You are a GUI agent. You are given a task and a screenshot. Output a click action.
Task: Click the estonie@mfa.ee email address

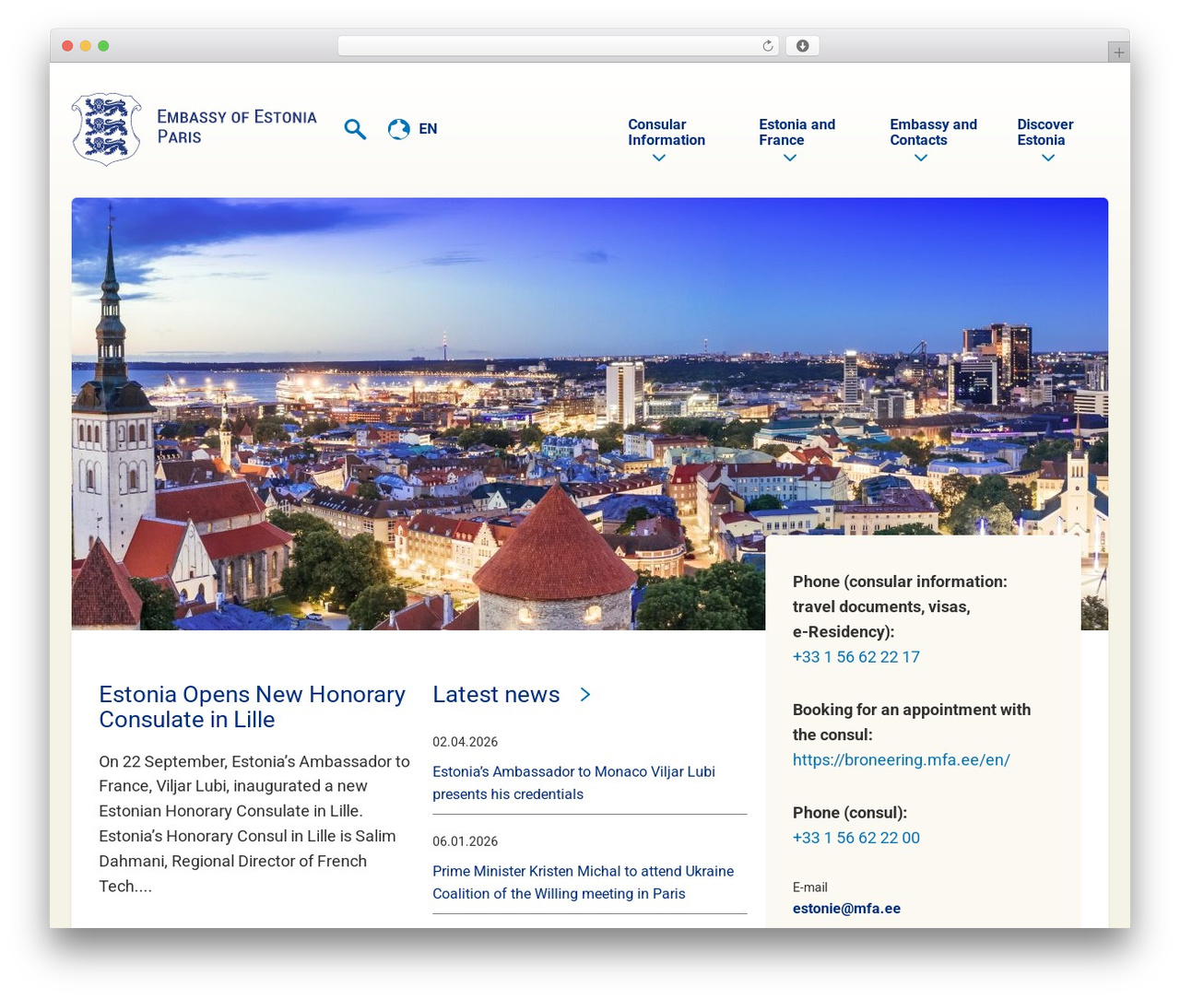pos(846,909)
